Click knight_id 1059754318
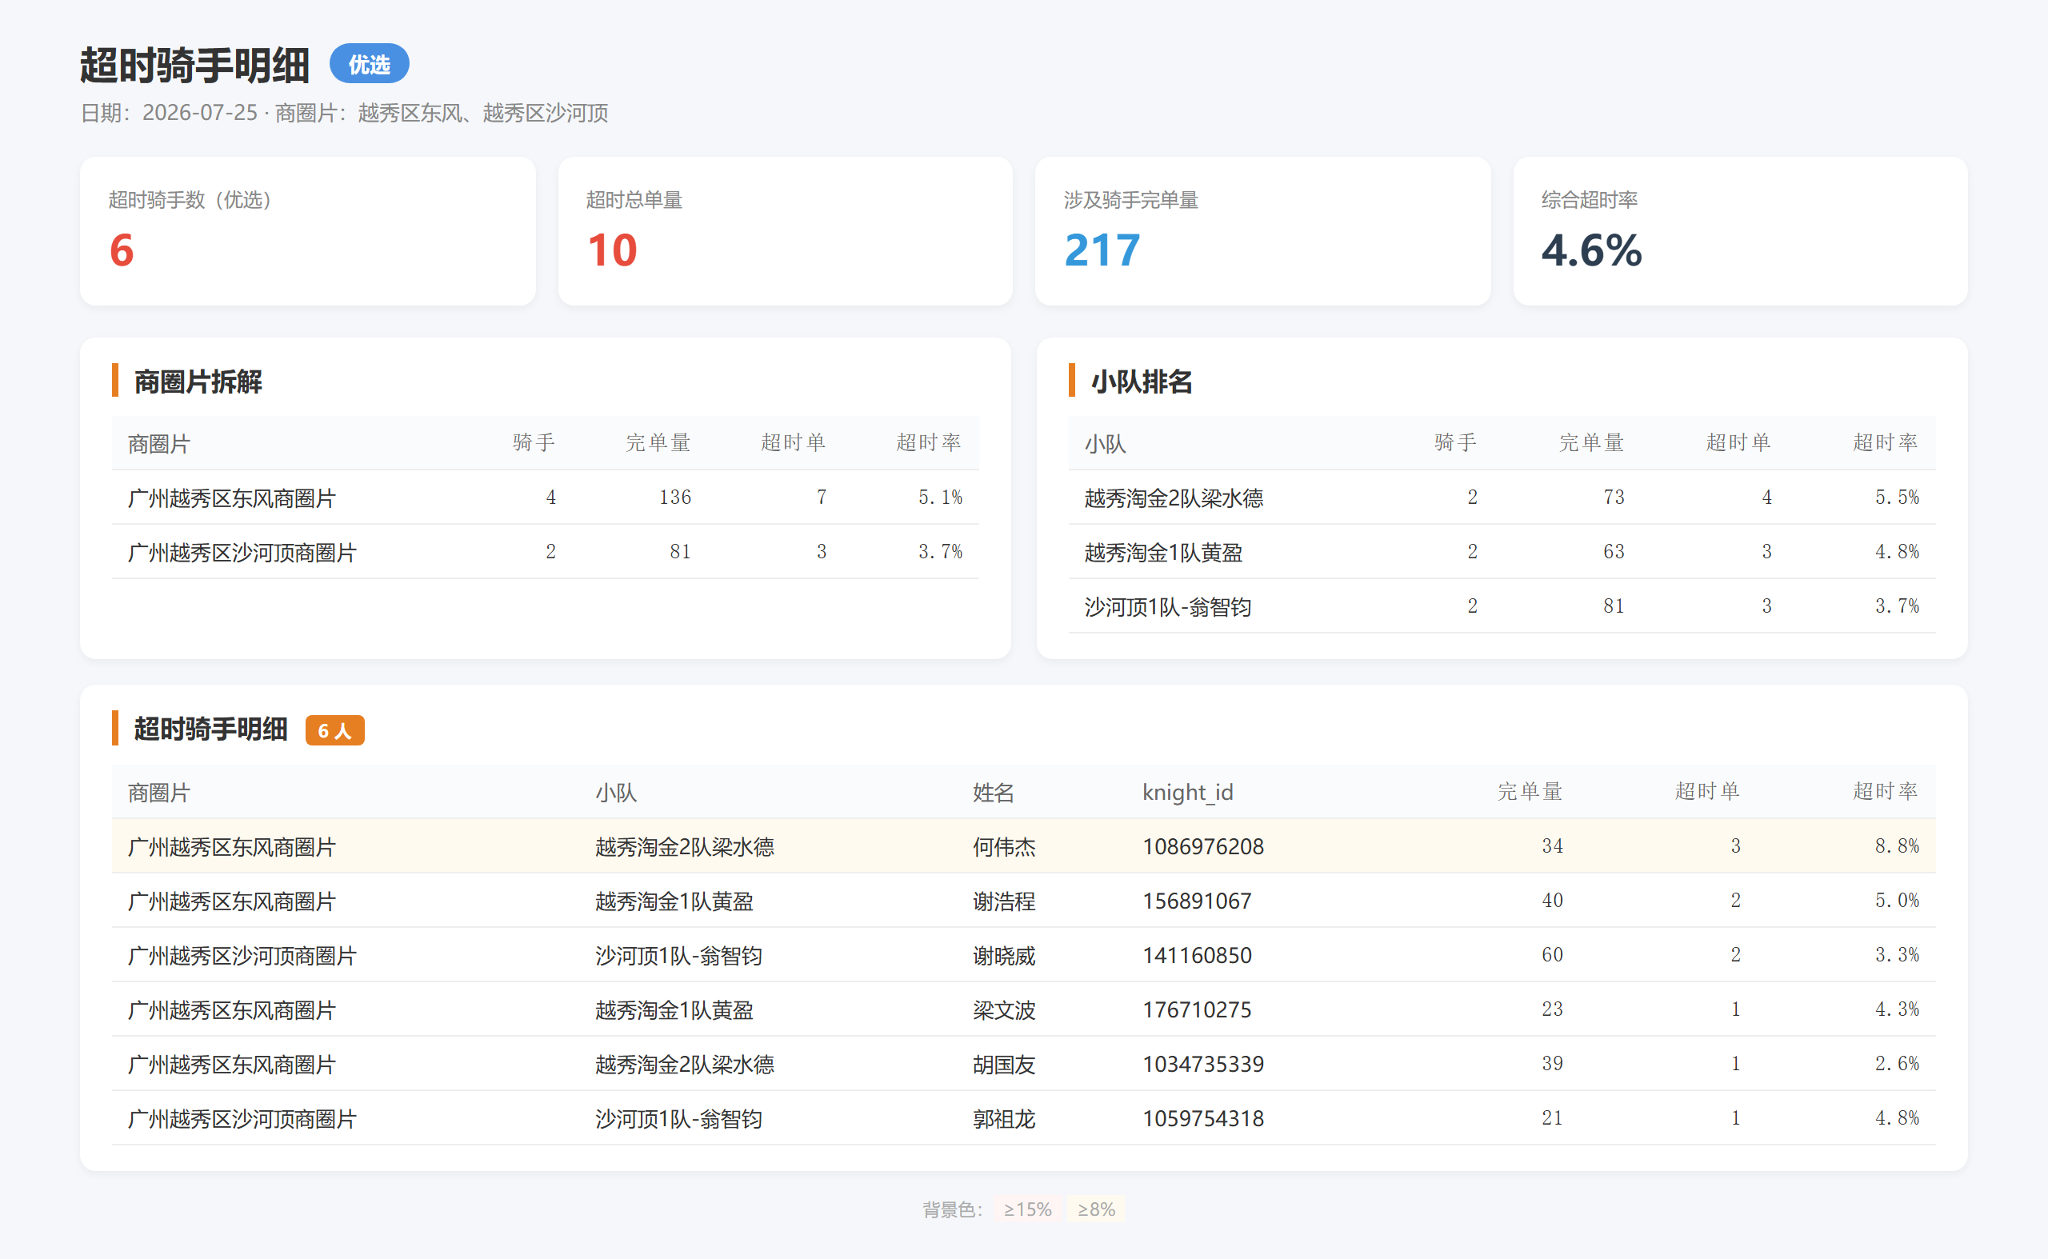 coord(1202,1118)
